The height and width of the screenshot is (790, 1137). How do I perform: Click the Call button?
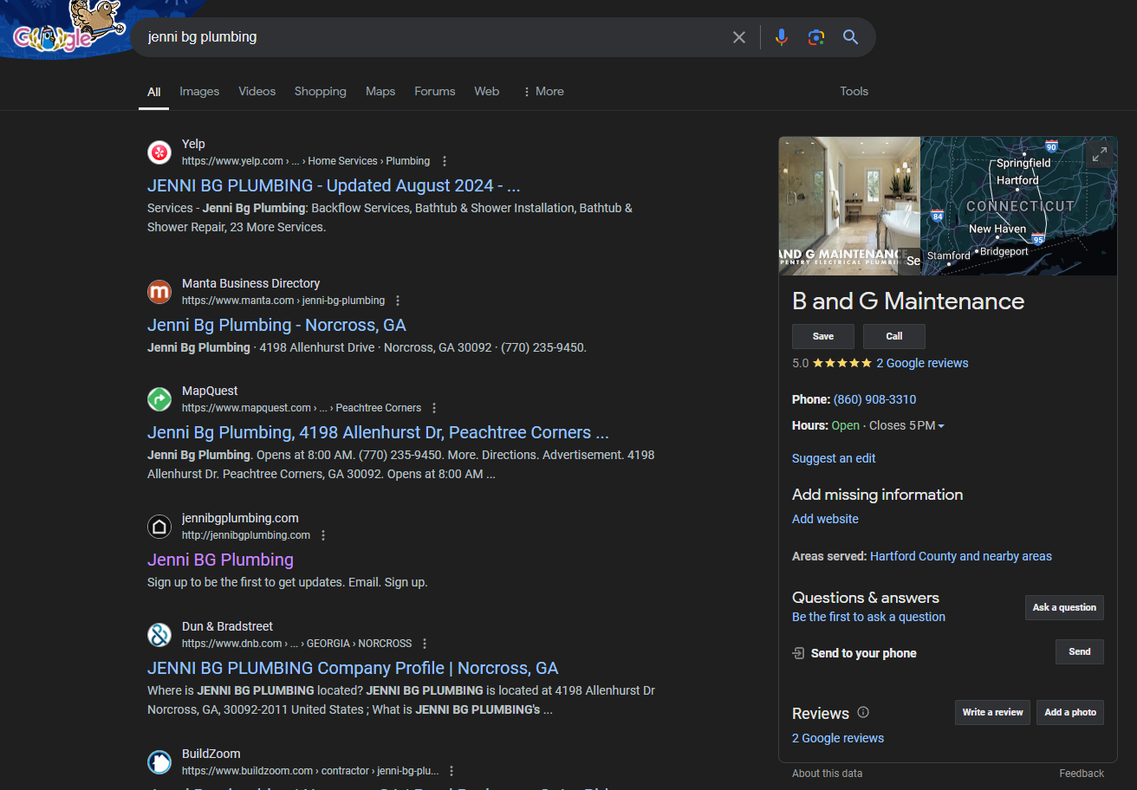pyautogui.click(x=894, y=336)
